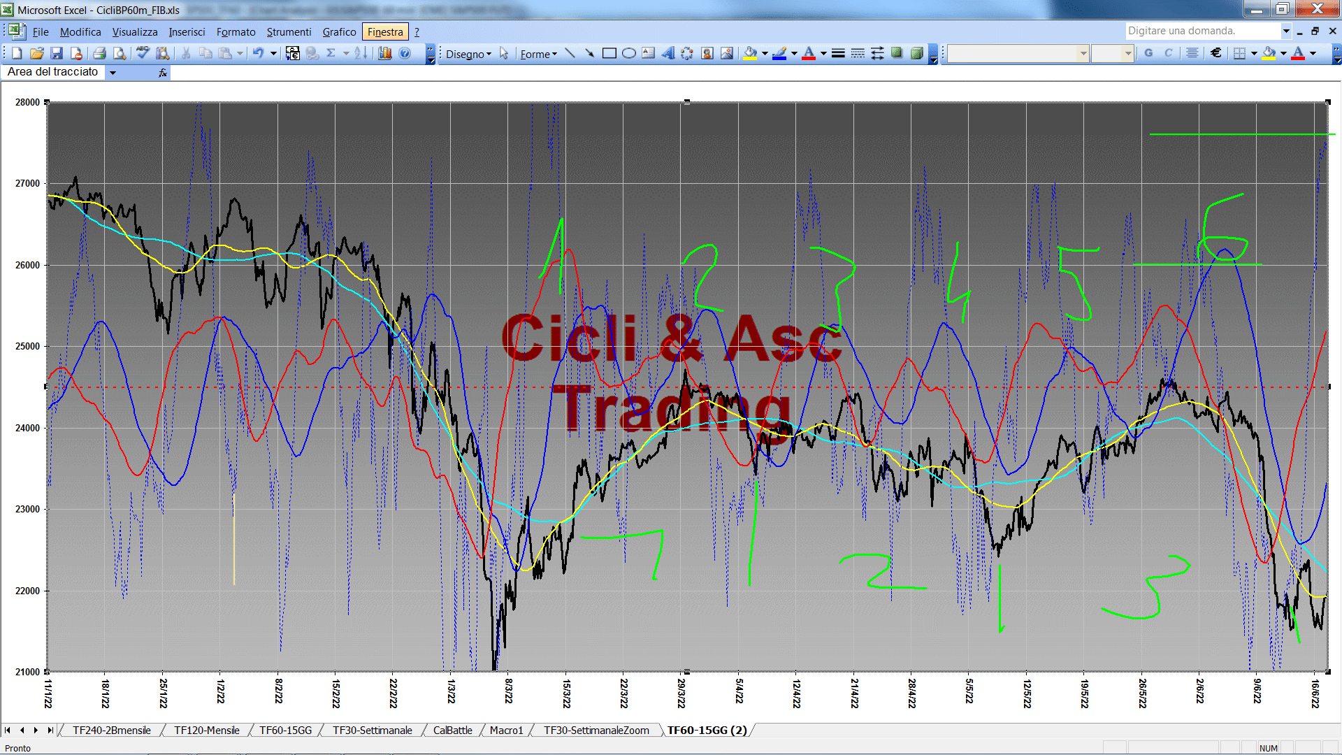Click the drawing Font Color red A
Screen dimensions: 1342x755
coord(809,53)
